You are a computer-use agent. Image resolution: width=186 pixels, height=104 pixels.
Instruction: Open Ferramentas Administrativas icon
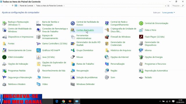[73, 37]
